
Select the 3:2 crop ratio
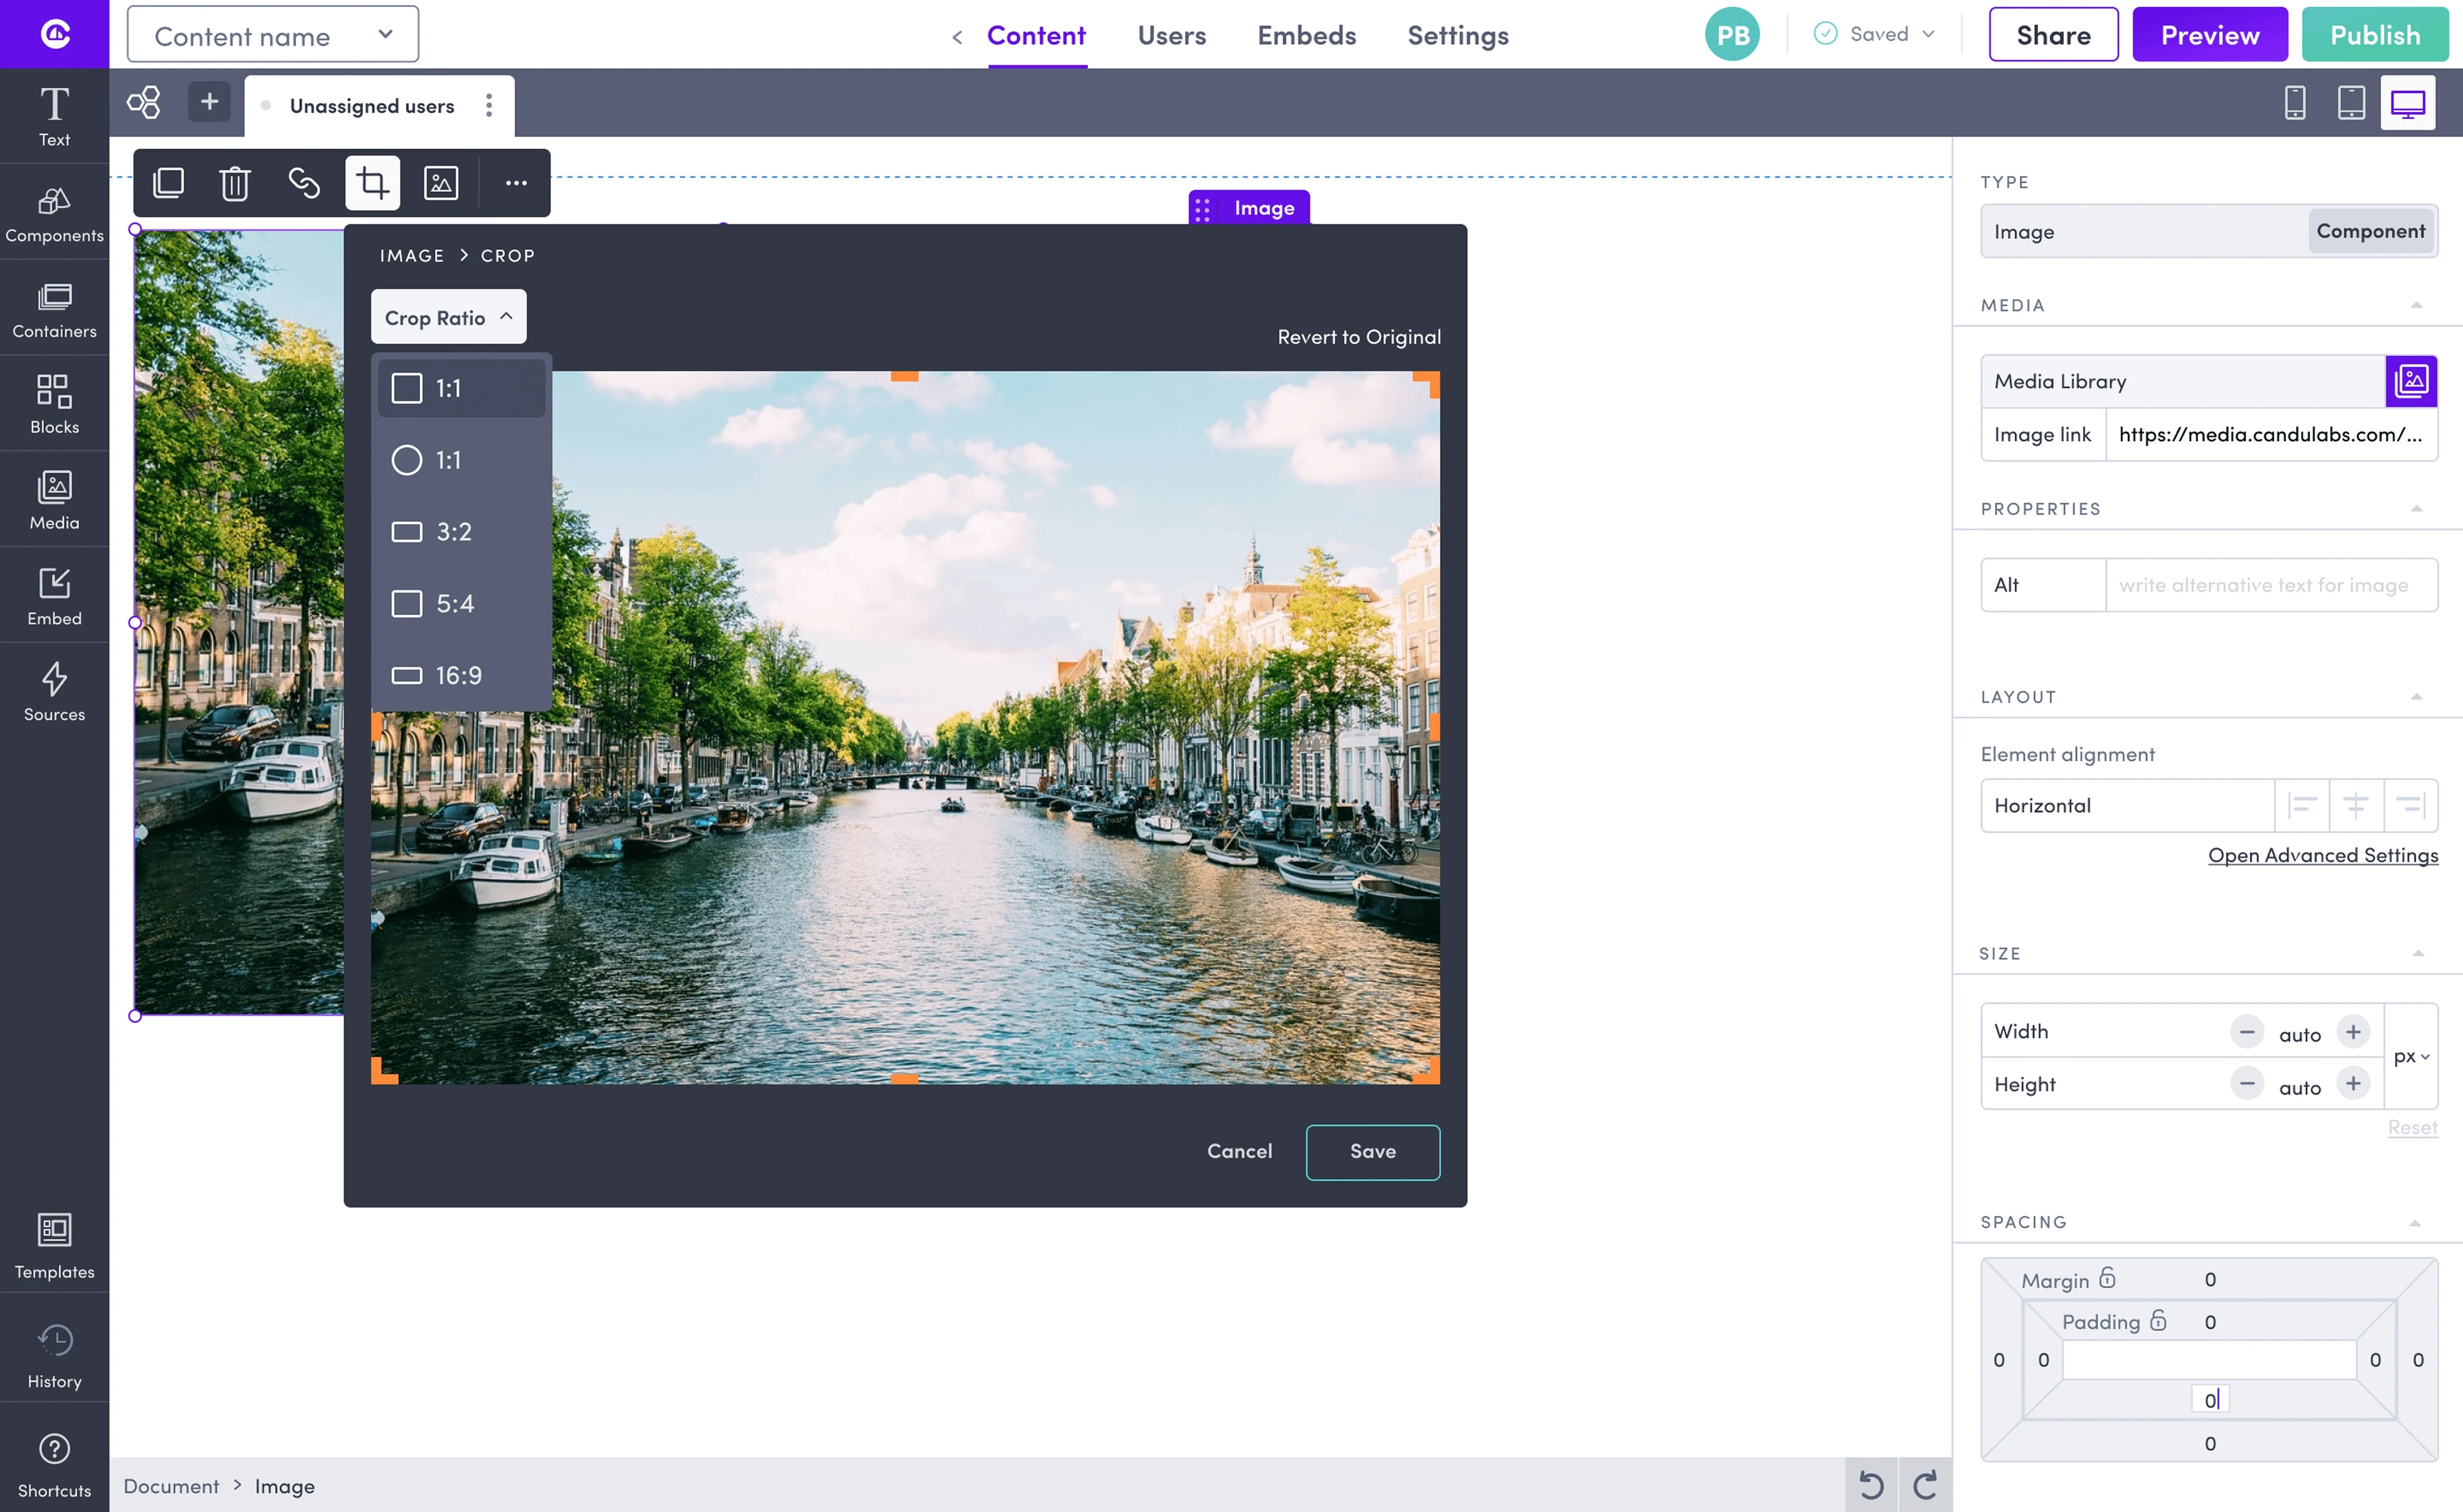tap(461, 532)
